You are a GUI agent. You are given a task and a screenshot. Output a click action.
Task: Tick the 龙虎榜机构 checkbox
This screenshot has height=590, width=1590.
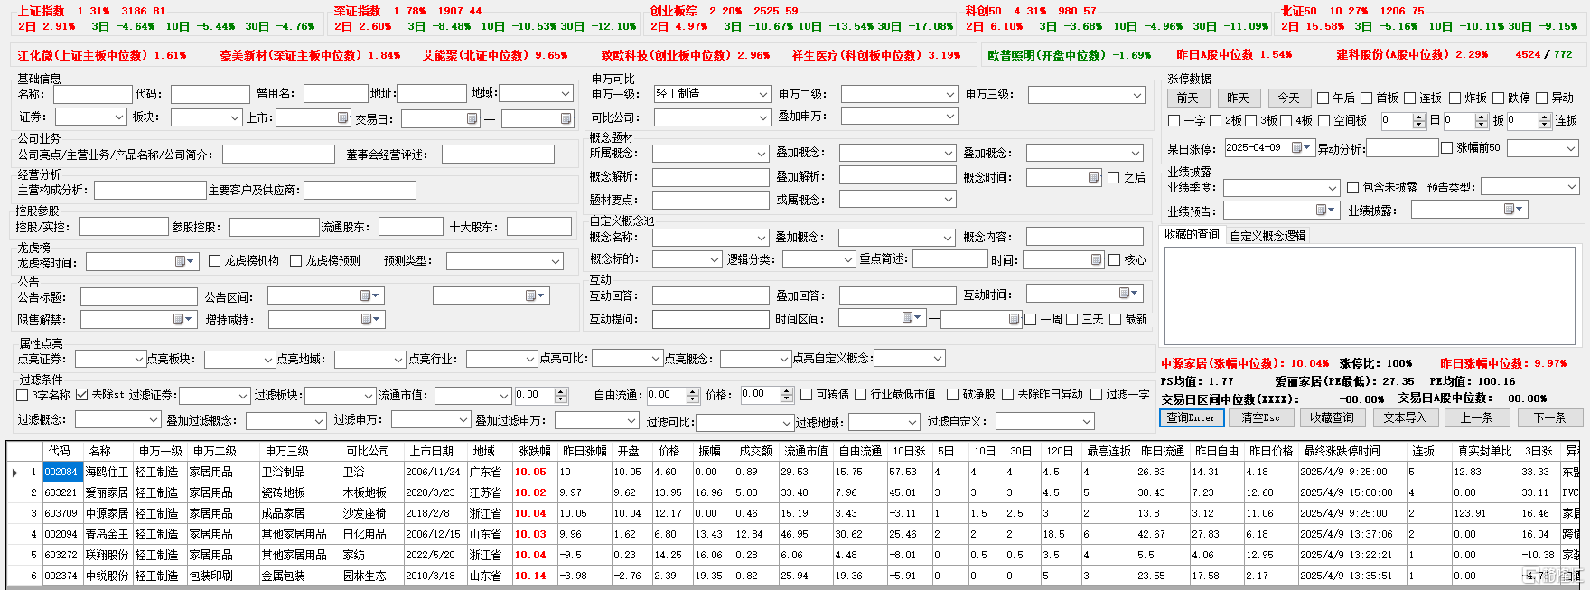[214, 260]
